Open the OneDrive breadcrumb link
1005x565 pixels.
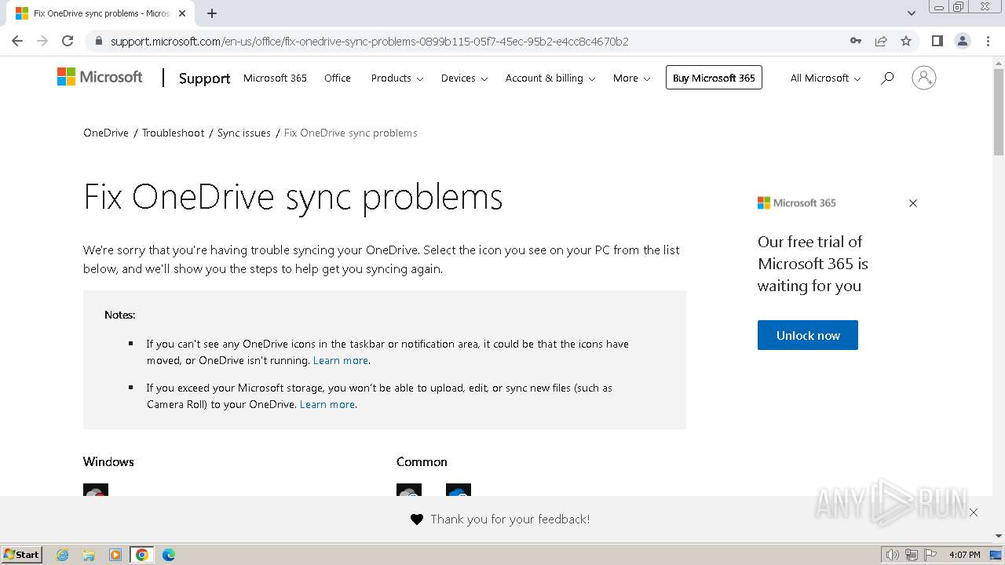tap(106, 133)
